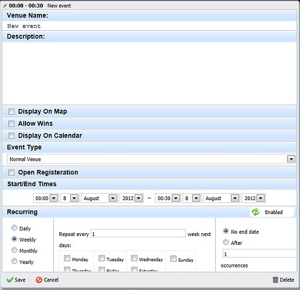This screenshot has width=300, height=290.
Task: Tick the Display On Calendar checkbox
Action: [x=11, y=136]
